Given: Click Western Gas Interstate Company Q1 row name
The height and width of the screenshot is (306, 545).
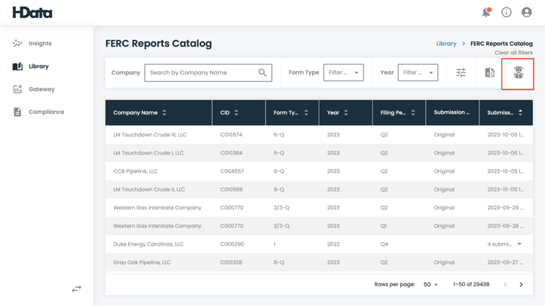Looking at the screenshot, I should tap(157, 226).
